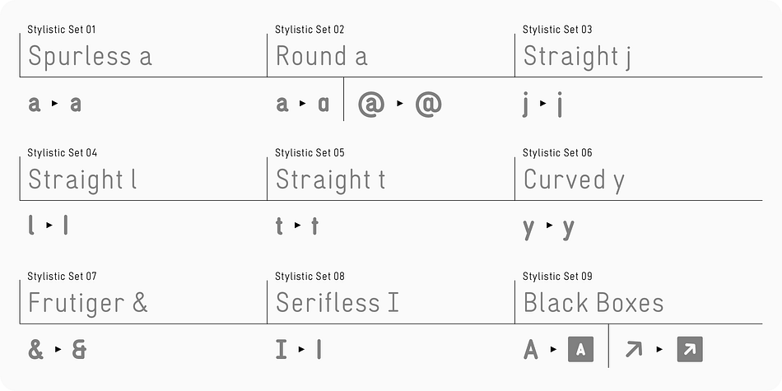Click the original ampersand glyph in Set 07

point(36,350)
